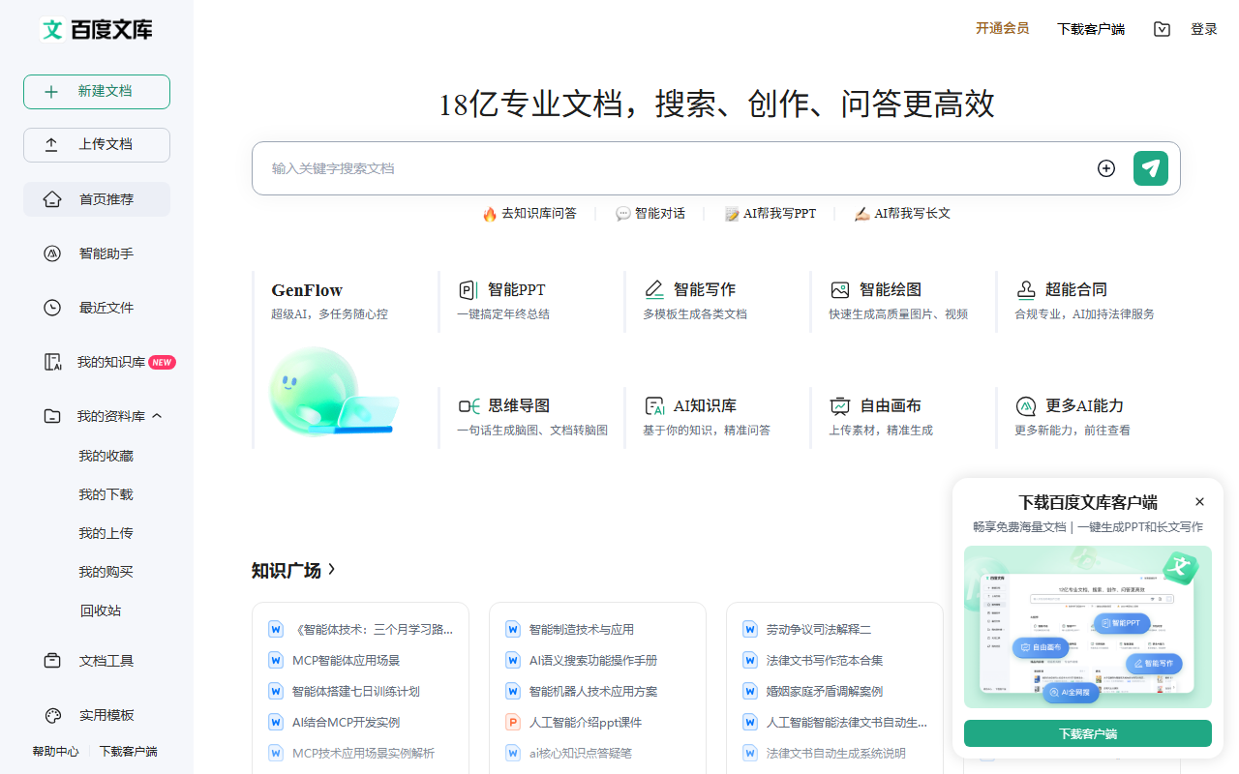This screenshot has height=774, width=1239.
Task: Close the 下载百度文库客户端 popup
Action: [1200, 502]
